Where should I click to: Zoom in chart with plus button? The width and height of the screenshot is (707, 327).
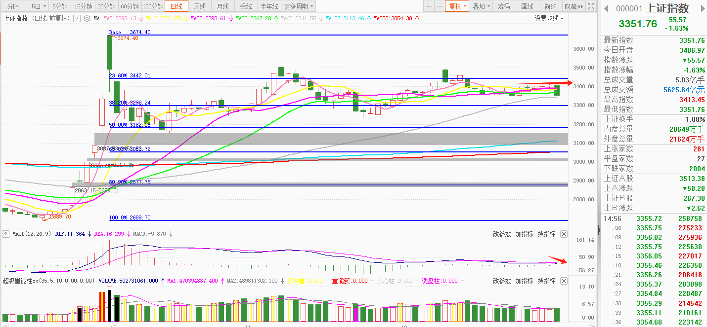[429, 6]
